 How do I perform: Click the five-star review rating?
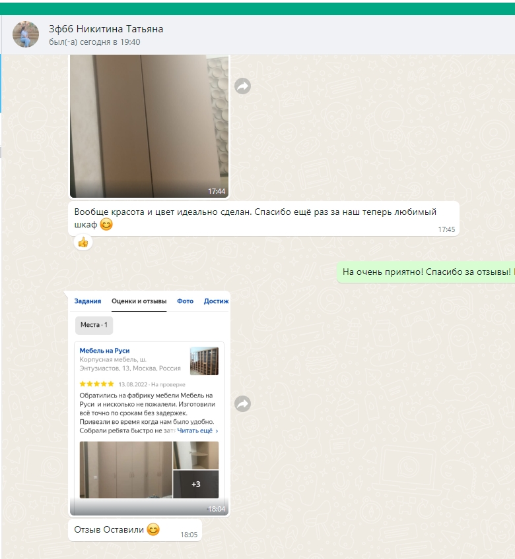(96, 384)
